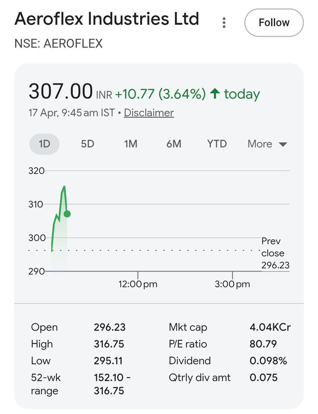
Task: Select the YTD chart range
Action: point(217,144)
